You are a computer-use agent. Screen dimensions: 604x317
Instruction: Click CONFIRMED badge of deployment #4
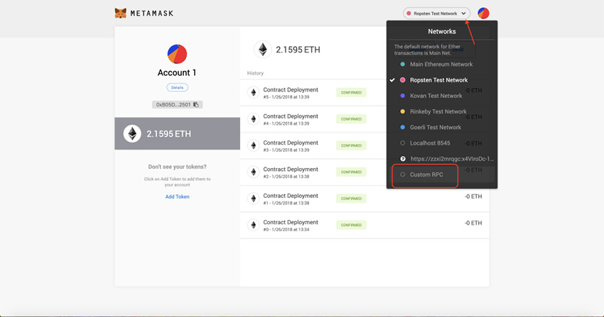pos(351,119)
